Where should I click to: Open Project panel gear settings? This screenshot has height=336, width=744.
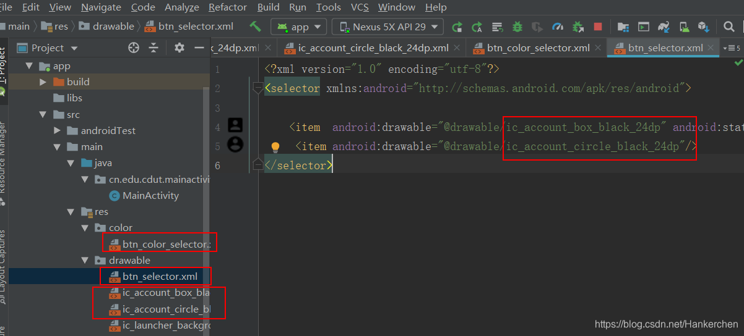point(180,48)
